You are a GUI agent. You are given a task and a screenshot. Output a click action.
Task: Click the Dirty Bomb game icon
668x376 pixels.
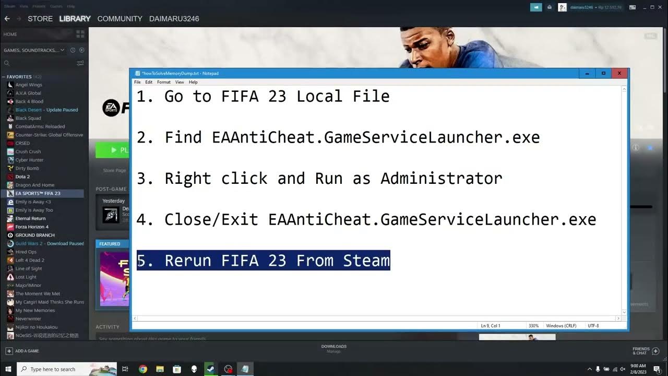pos(10,168)
